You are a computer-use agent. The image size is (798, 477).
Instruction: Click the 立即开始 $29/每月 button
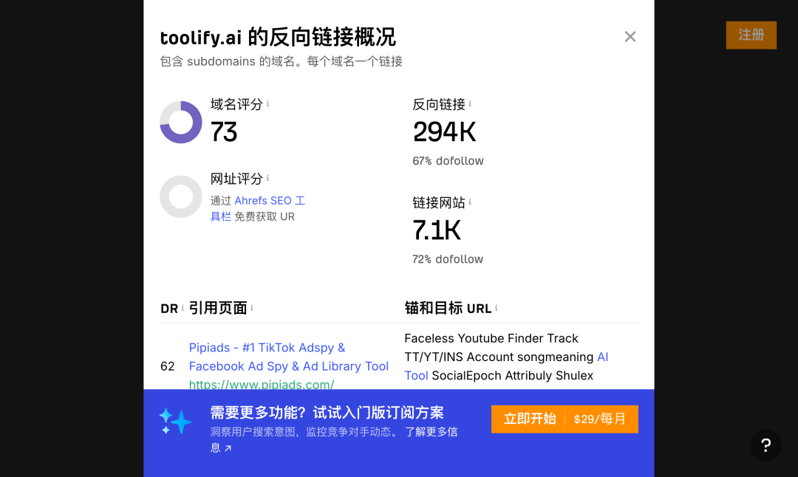pyautogui.click(x=565, y=419)
